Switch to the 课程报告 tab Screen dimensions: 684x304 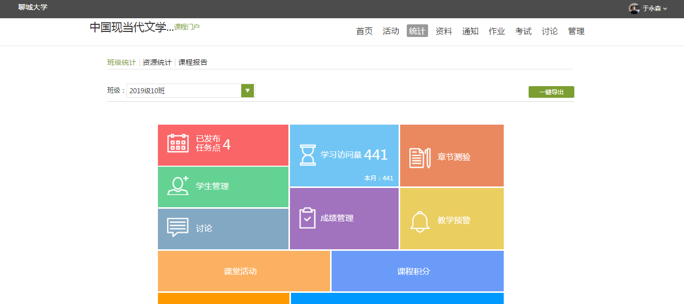point(192,62)
